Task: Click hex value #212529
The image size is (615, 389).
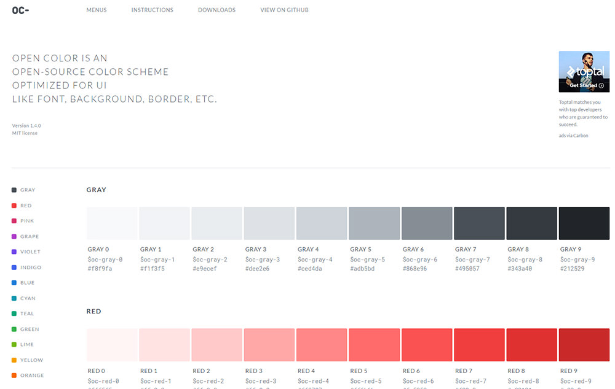Action: tap(572, 269)
